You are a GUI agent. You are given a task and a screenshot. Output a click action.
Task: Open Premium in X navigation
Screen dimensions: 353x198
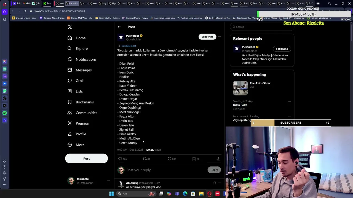pyautogui.click(x=79, y=123)
